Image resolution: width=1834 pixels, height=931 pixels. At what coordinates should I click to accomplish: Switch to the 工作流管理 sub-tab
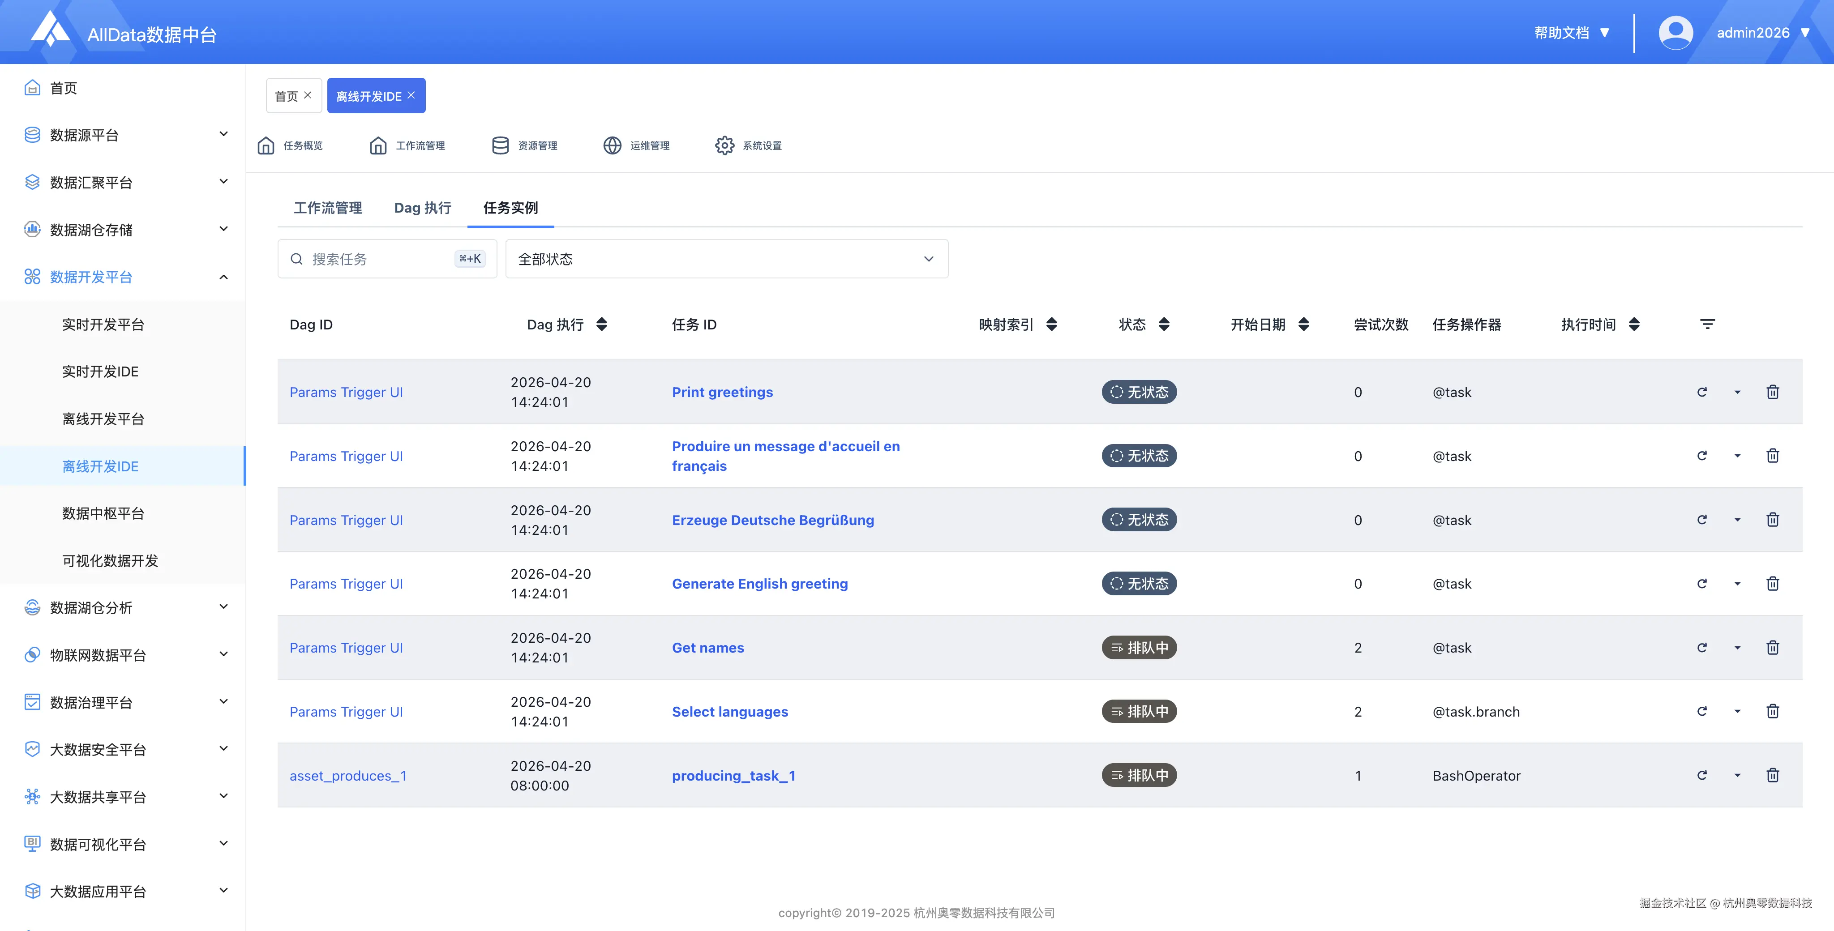tap(327, 208)
